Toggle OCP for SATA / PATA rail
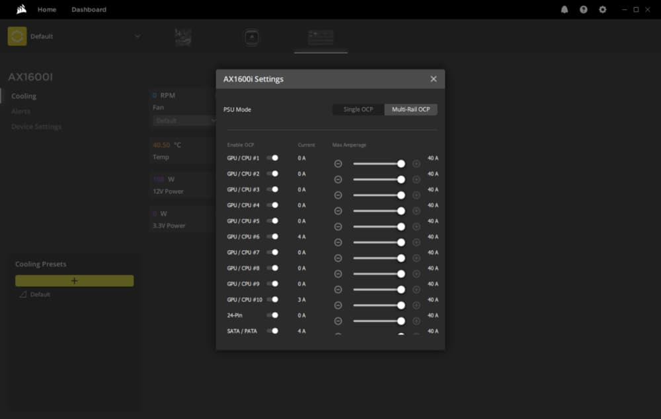The image size is (661, 419). pyautogui.click(x=272, y=331)
